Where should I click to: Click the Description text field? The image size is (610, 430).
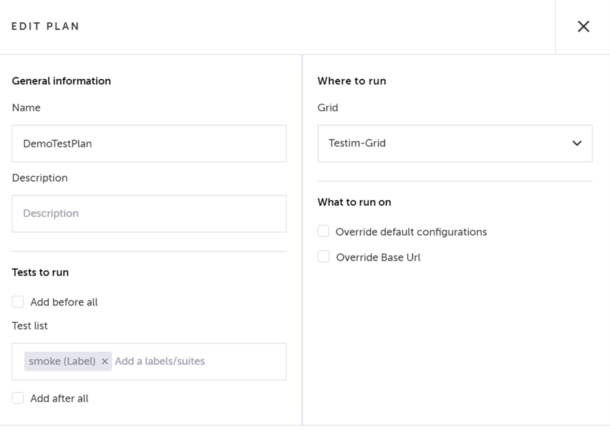pos(149,214)
